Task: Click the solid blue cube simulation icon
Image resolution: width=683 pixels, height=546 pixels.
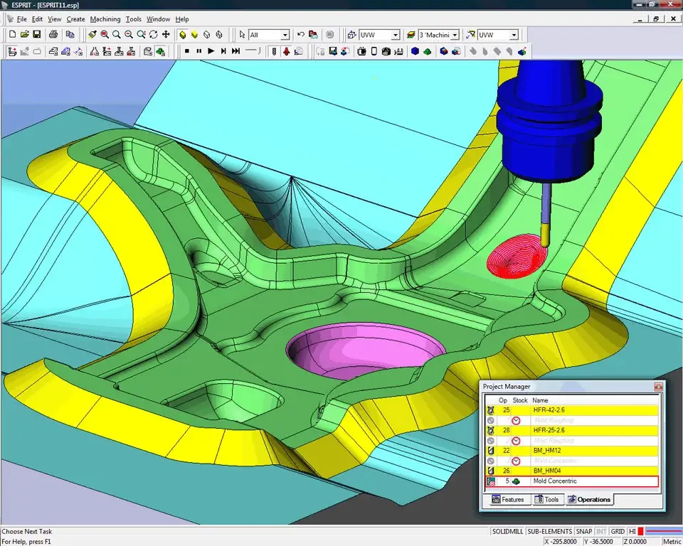Action: [x=415, y=51]
